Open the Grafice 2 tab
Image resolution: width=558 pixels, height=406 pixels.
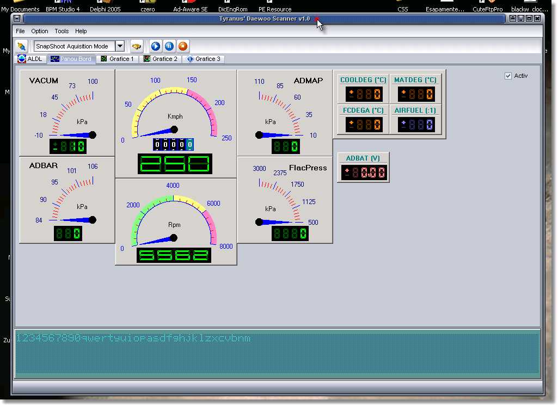coord(161,59)
